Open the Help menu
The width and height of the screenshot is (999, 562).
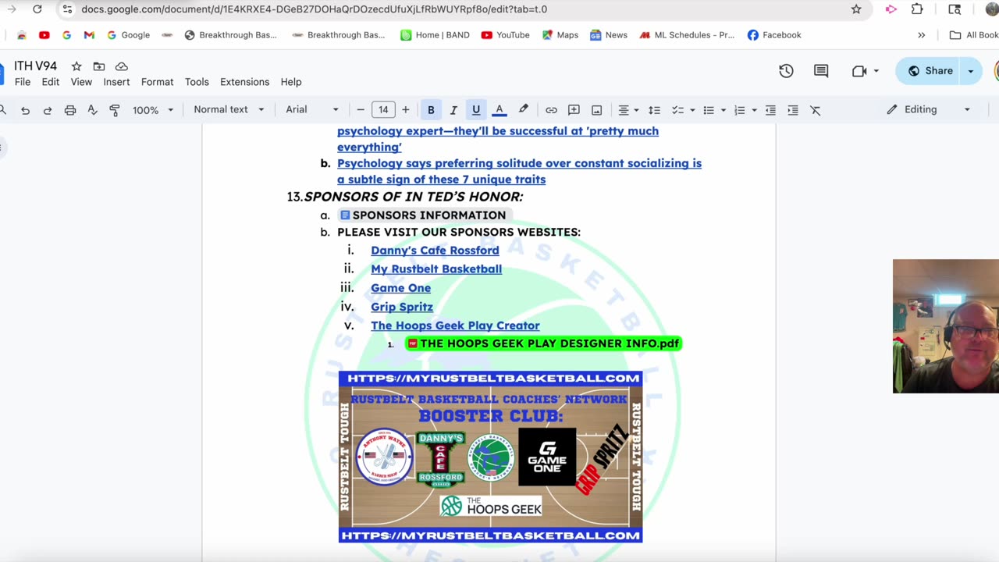pos(291,82)
